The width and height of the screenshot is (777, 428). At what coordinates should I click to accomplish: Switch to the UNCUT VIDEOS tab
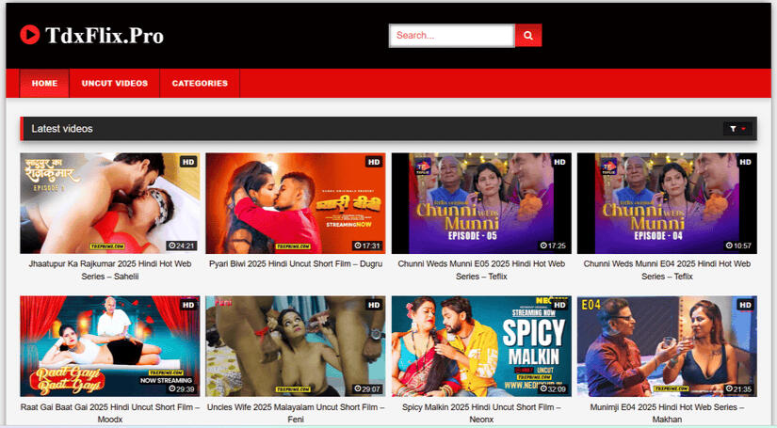click(x=115, y=83)
